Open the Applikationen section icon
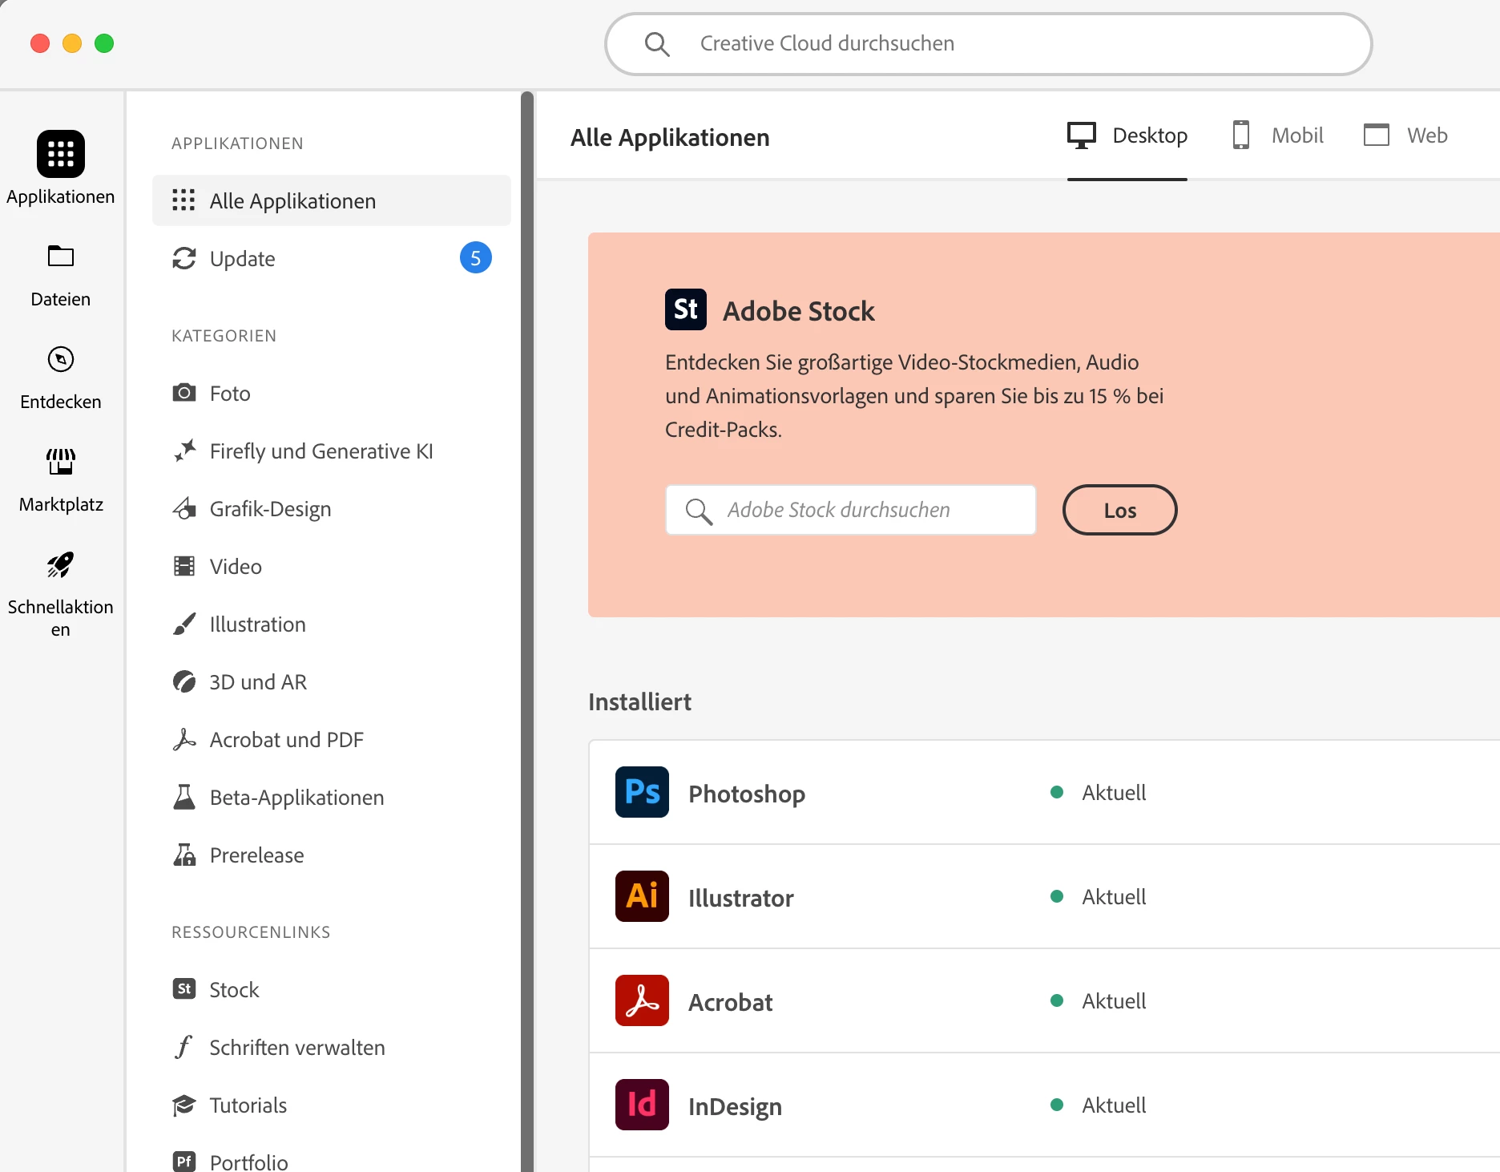The width and height of the screenshot is (1500, 1172). pyautogui.click(x=61, y=153)
